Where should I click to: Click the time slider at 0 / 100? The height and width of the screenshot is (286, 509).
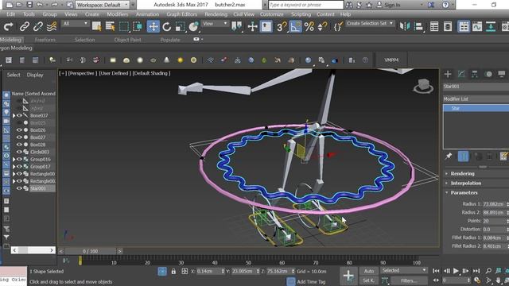(90, 251)
